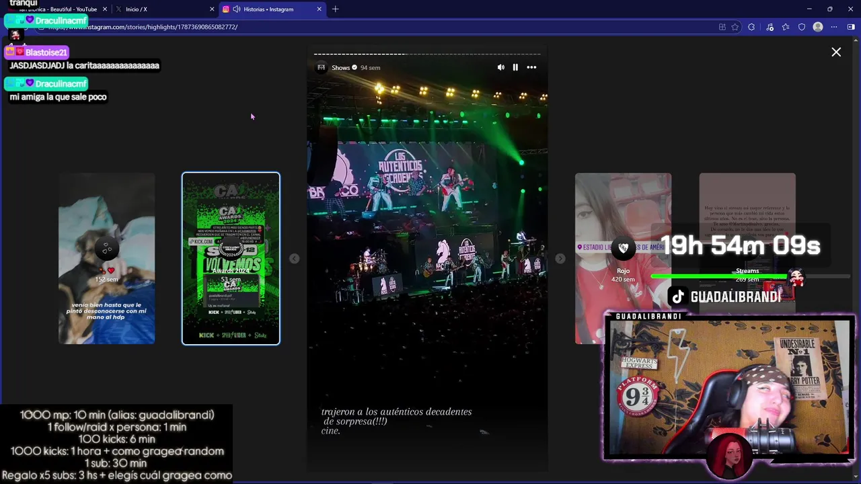Image resolution: width=861 pixels, height=484 pixels.
Task: Click the TikTok logo in overlay
Action: click(678, 296)
